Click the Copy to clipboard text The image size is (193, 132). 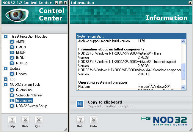tap(105, 102)
